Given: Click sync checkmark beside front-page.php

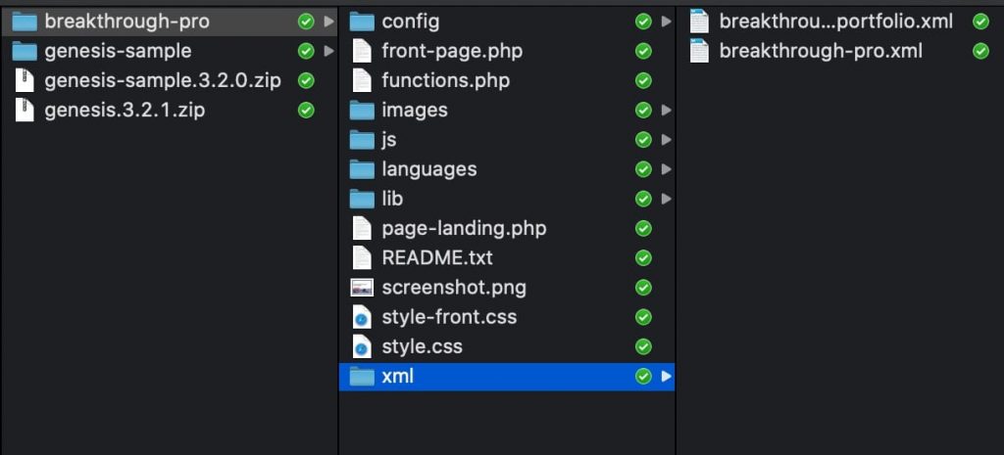Looking at the screenshot, I should pos(643,51).
